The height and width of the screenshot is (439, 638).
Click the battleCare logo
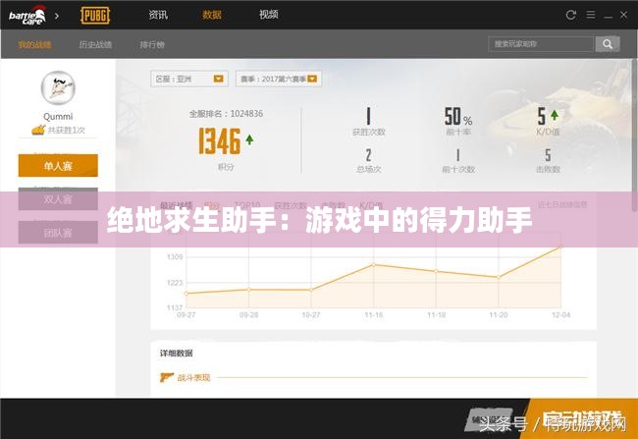(x=27, y=16)
